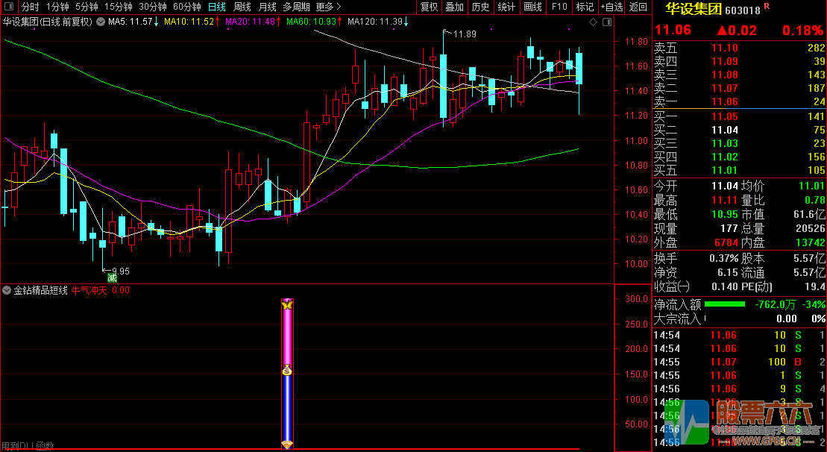Add stock via +自选 button
This screenshot has width=827, height=452.
pos(611,7)
